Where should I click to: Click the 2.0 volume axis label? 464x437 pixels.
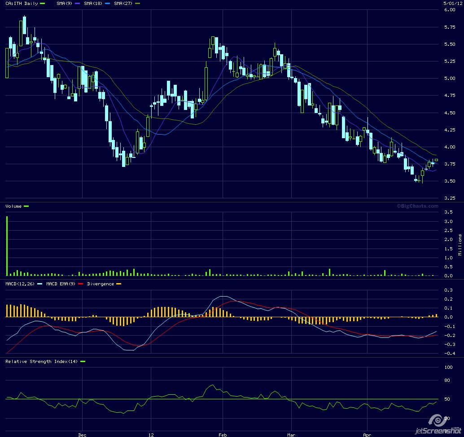point(449,240)
